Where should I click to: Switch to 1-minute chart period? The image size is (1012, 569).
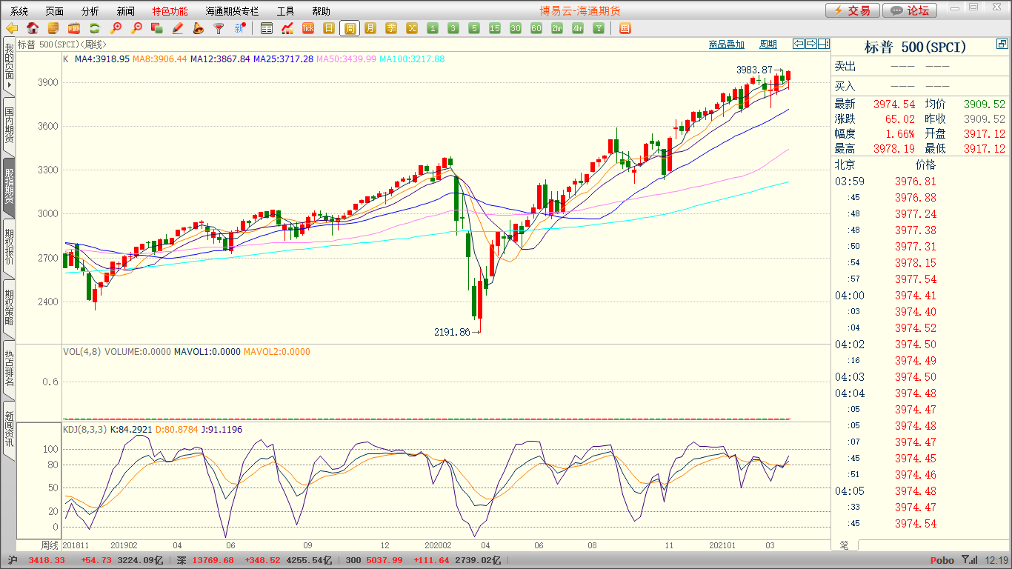tap(433, 28)
